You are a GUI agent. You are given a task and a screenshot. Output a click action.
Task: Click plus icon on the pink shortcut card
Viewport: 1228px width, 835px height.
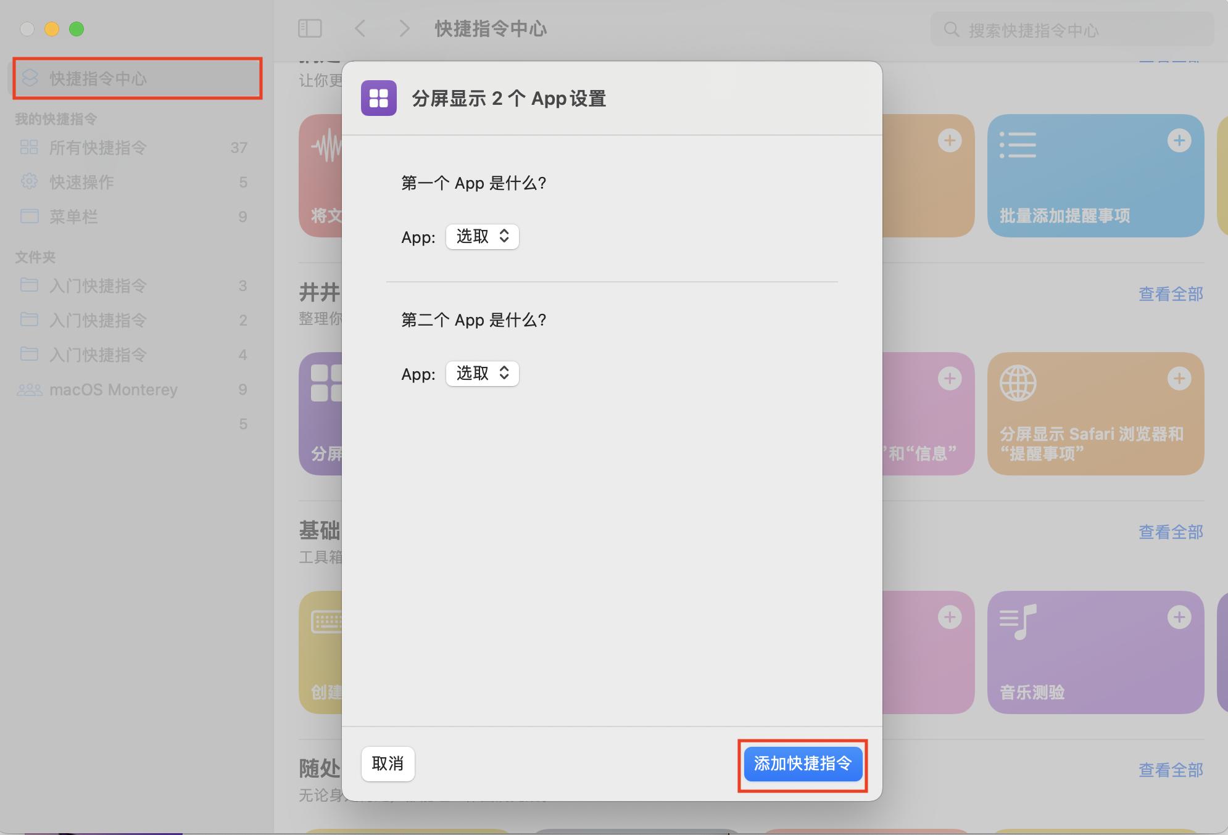click(x=950, y=617)
